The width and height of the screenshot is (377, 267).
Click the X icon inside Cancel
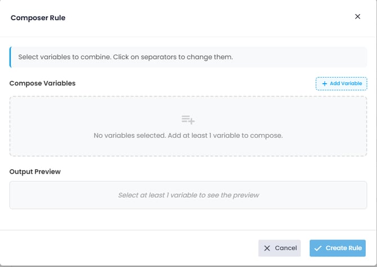coord(267,248)
